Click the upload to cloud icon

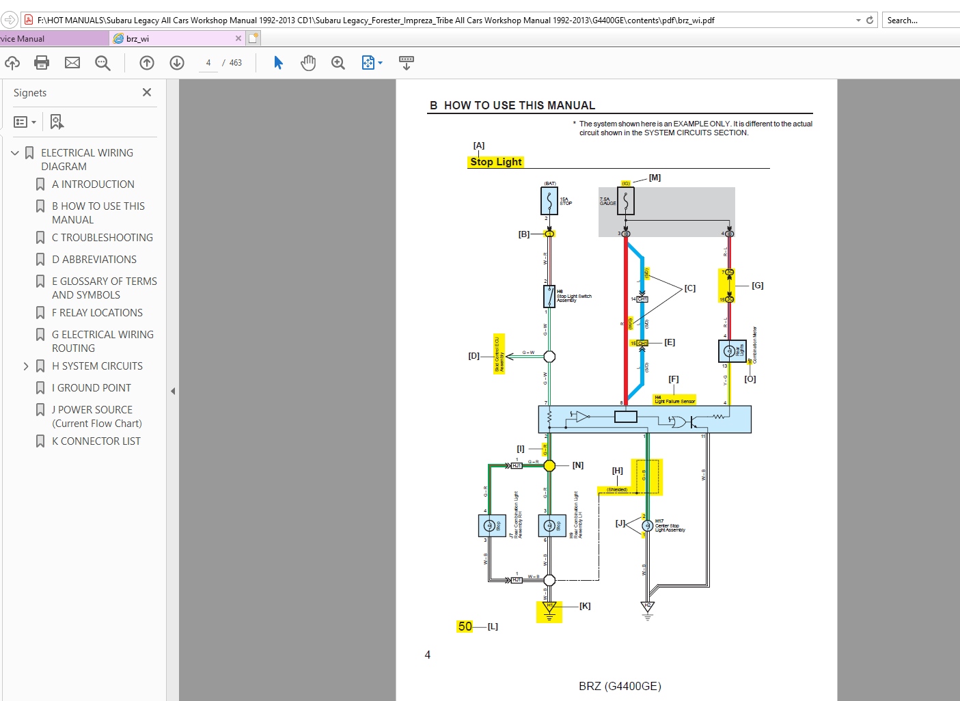(x=12, y=63)
